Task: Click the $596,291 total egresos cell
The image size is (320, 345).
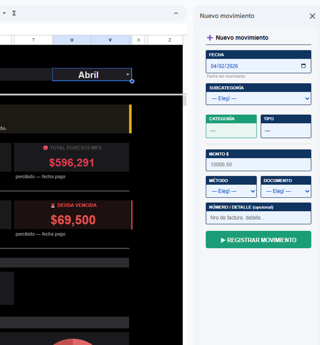Action: click(71, 163)
